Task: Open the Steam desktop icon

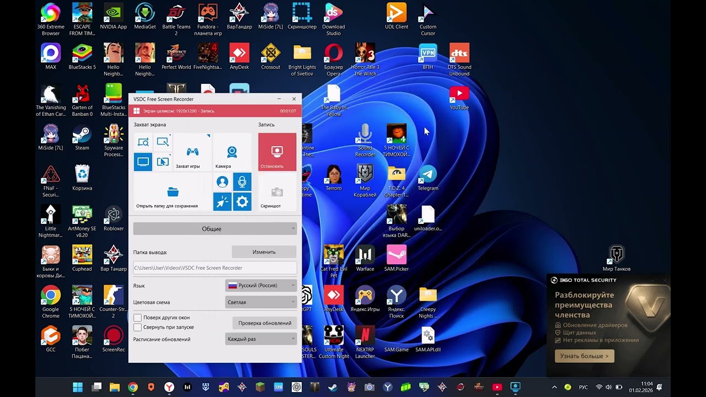Action: (82, 138)
